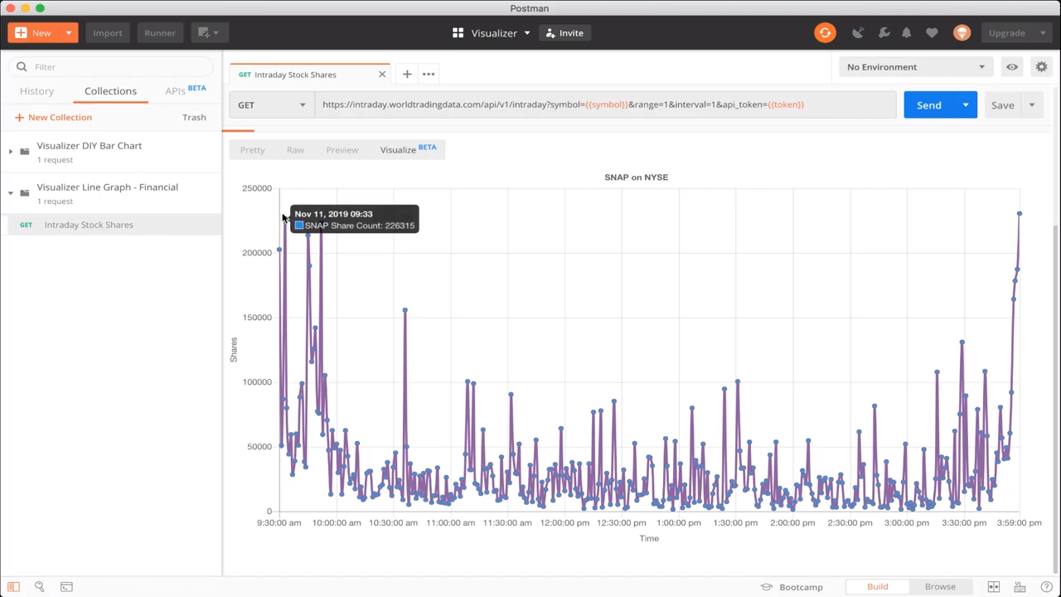Click the response pane vertical scrollbar
This screenshot has width=1061, height=597.
point(1055,398)
